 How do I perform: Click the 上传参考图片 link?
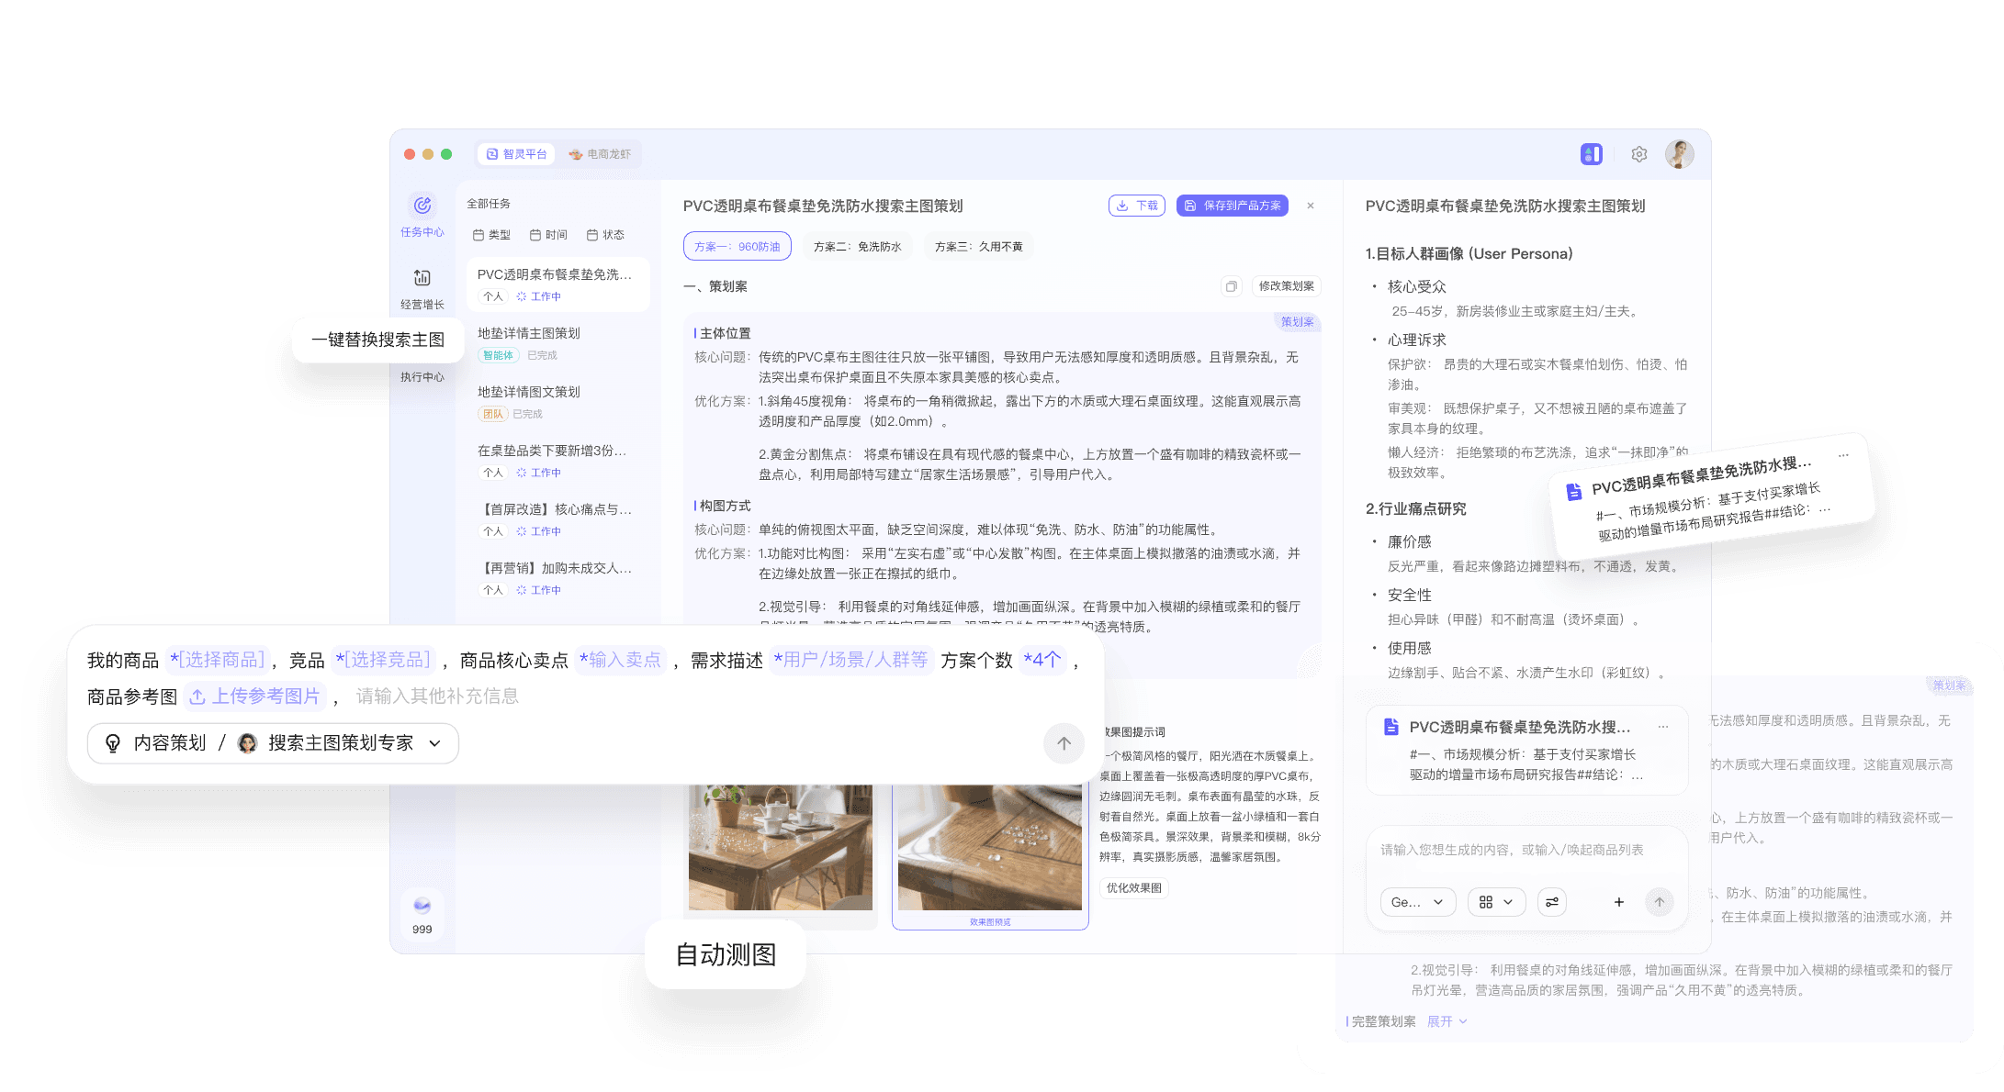[x=254, y=696]
